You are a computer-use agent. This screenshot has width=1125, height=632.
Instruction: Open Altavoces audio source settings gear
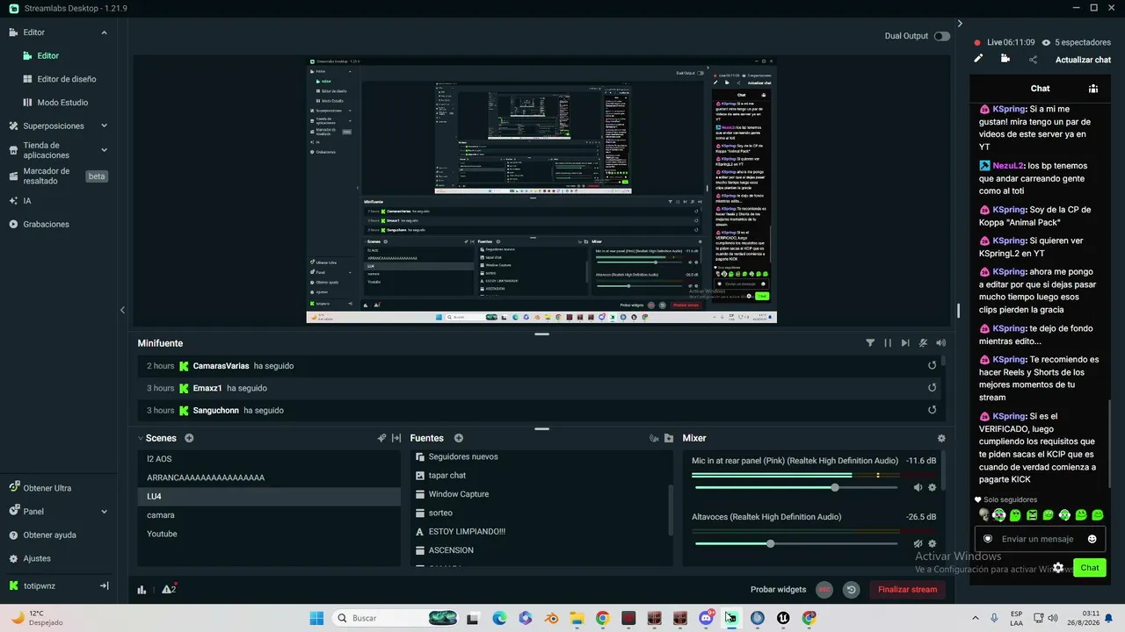tap(933, 543)
